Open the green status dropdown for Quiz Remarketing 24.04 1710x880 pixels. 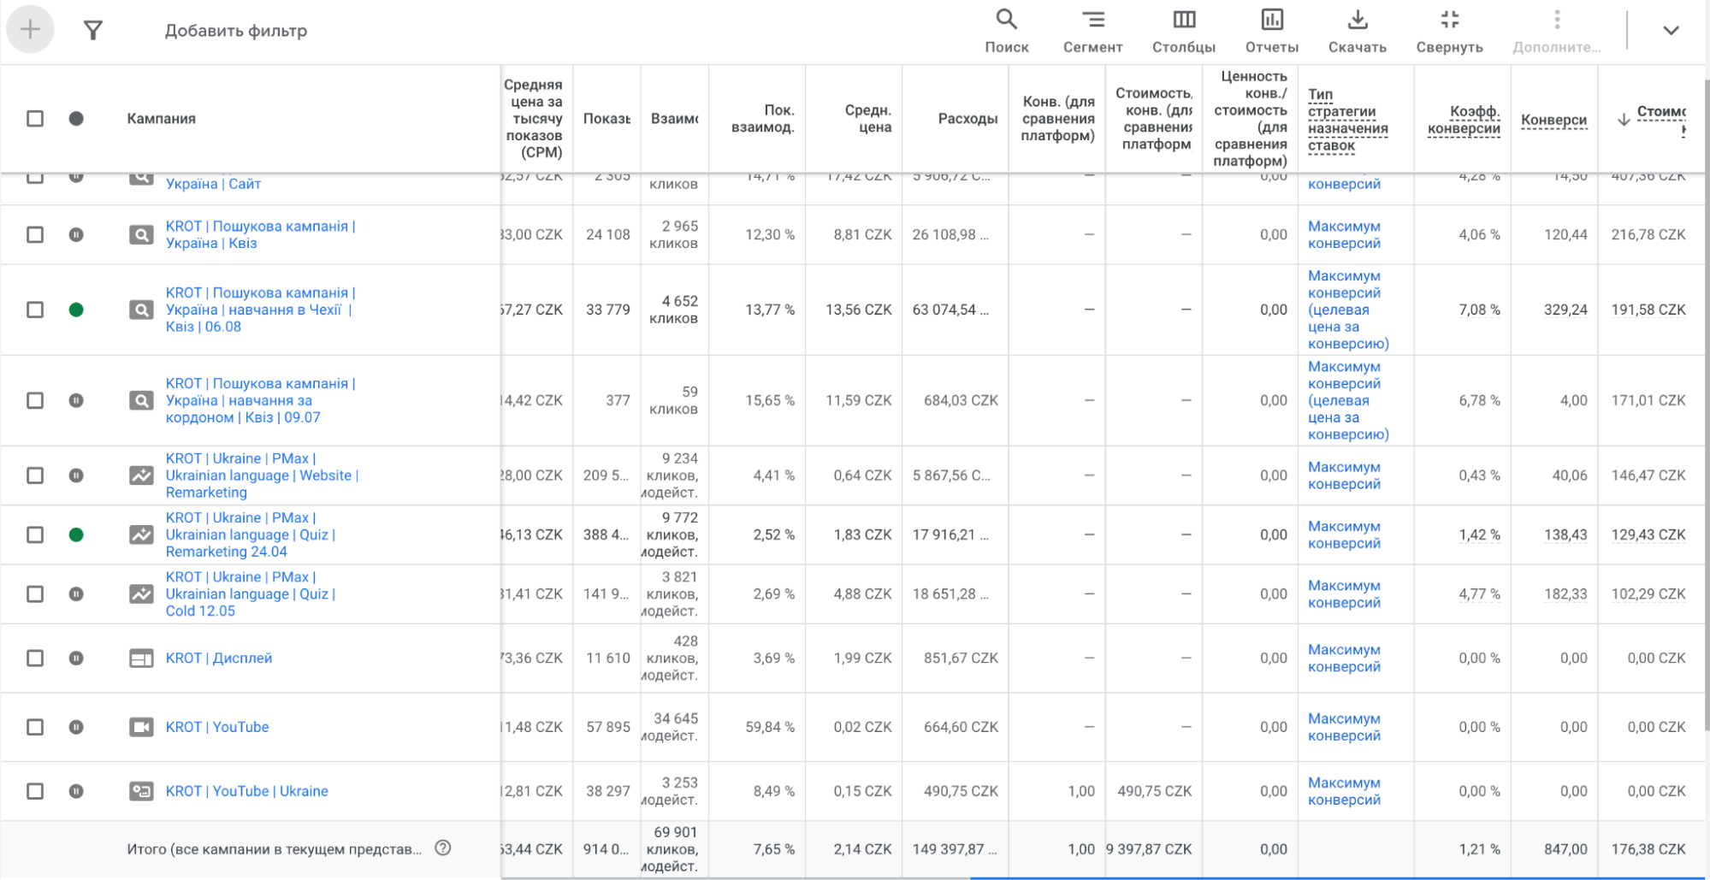[76, 534]
